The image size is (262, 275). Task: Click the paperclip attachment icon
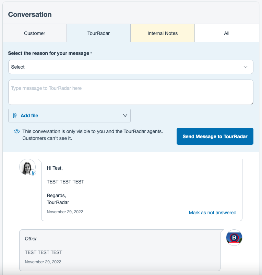click(15, 116)
